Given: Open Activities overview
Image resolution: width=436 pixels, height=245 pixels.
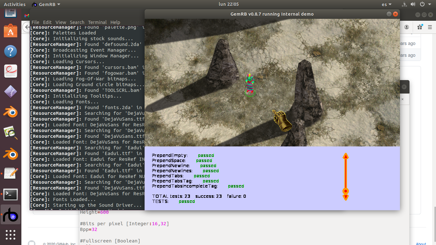Looking at the screenshot, I should [15, 4].
